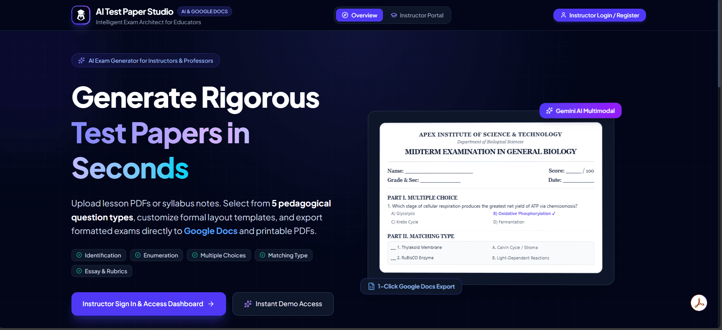Viewport: 722px width, 330px height.
Task: Click the check icon beside Matching Type
Action: tap(262, 255)
